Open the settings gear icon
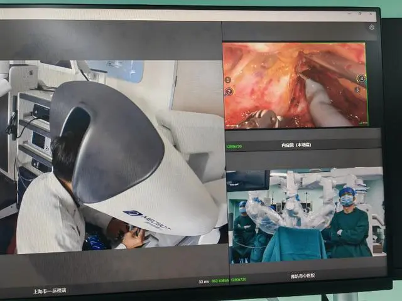 (372, 28)
